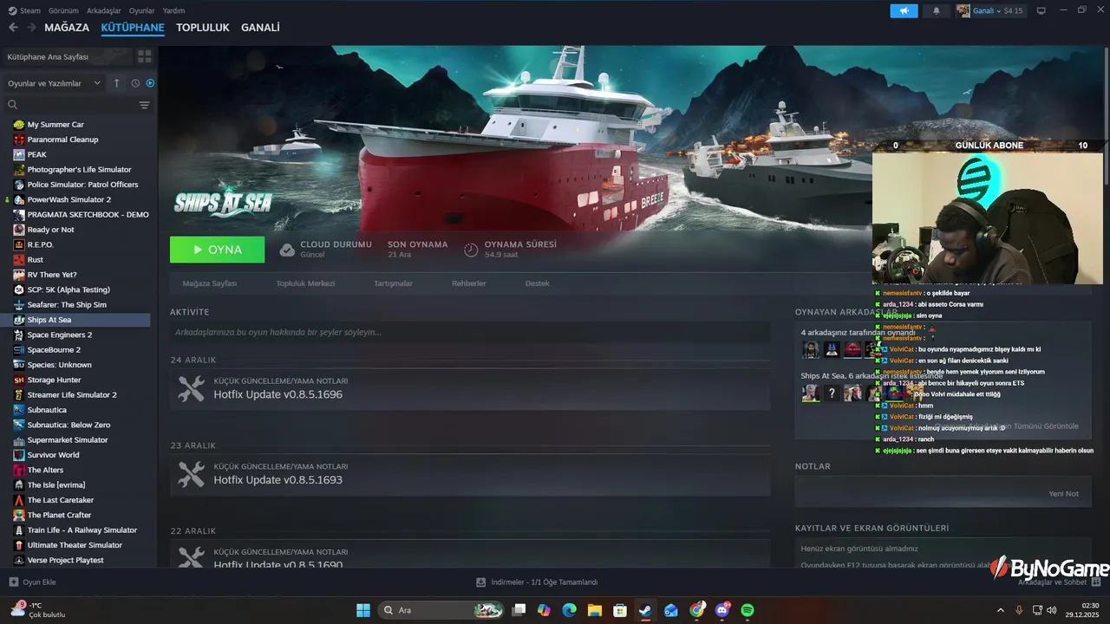
Task: Open the weather widget showing -1°C
Action: (36, 610)
